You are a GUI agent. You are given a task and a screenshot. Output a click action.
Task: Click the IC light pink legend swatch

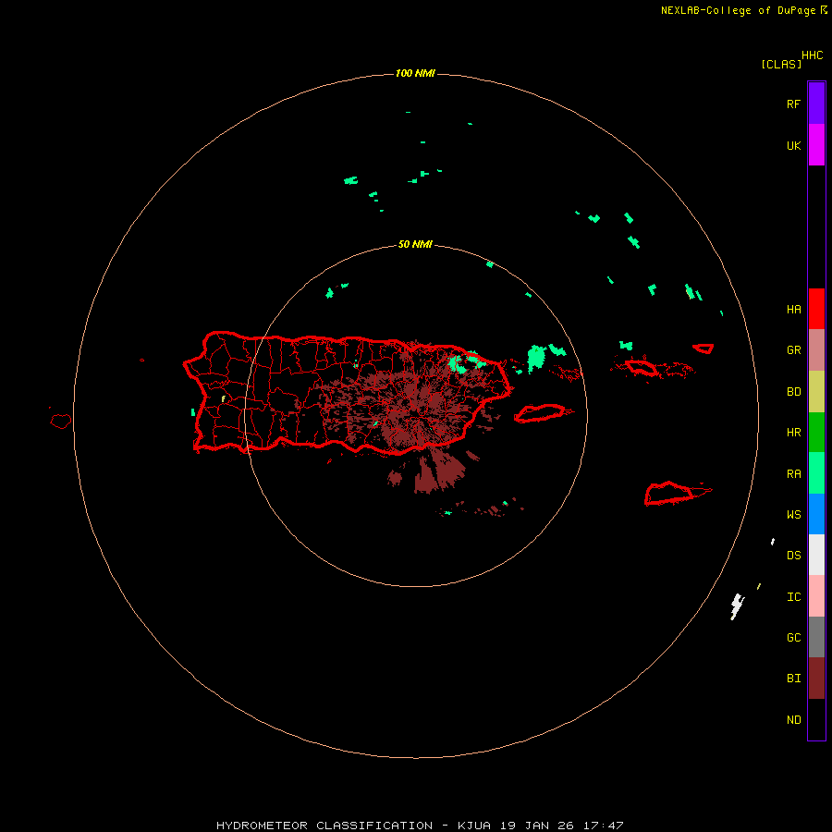pos(816,596)
